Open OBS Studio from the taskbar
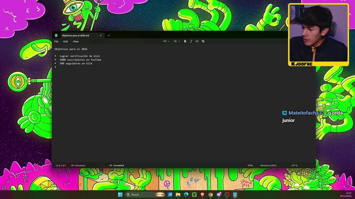The height and width of the screenshot is (199, 355). click(x=227, y=195)
